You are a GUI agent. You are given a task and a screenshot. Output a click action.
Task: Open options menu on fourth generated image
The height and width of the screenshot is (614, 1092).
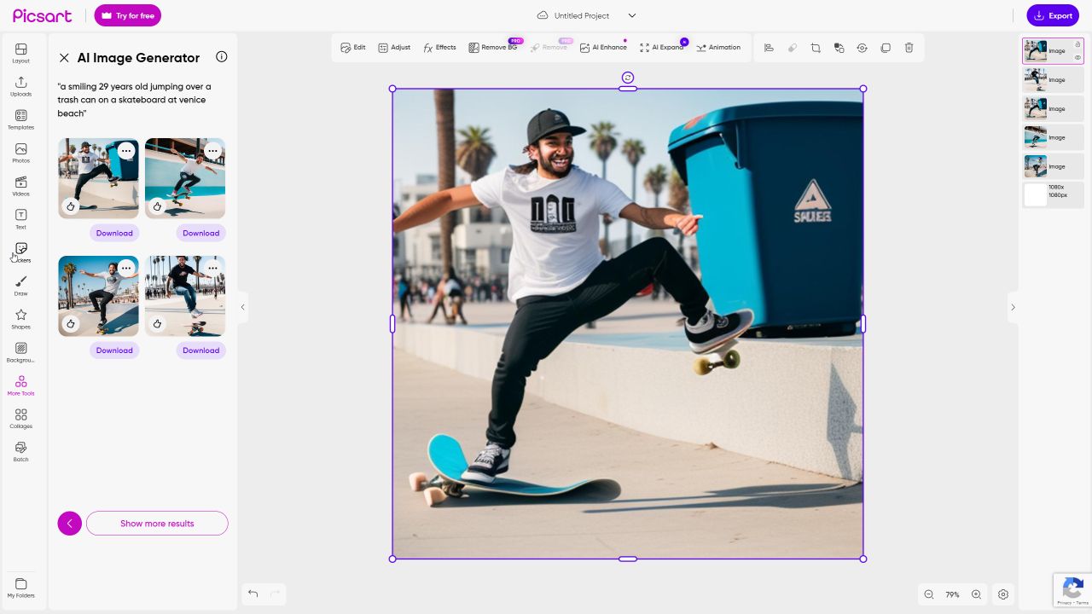(213, 268)
